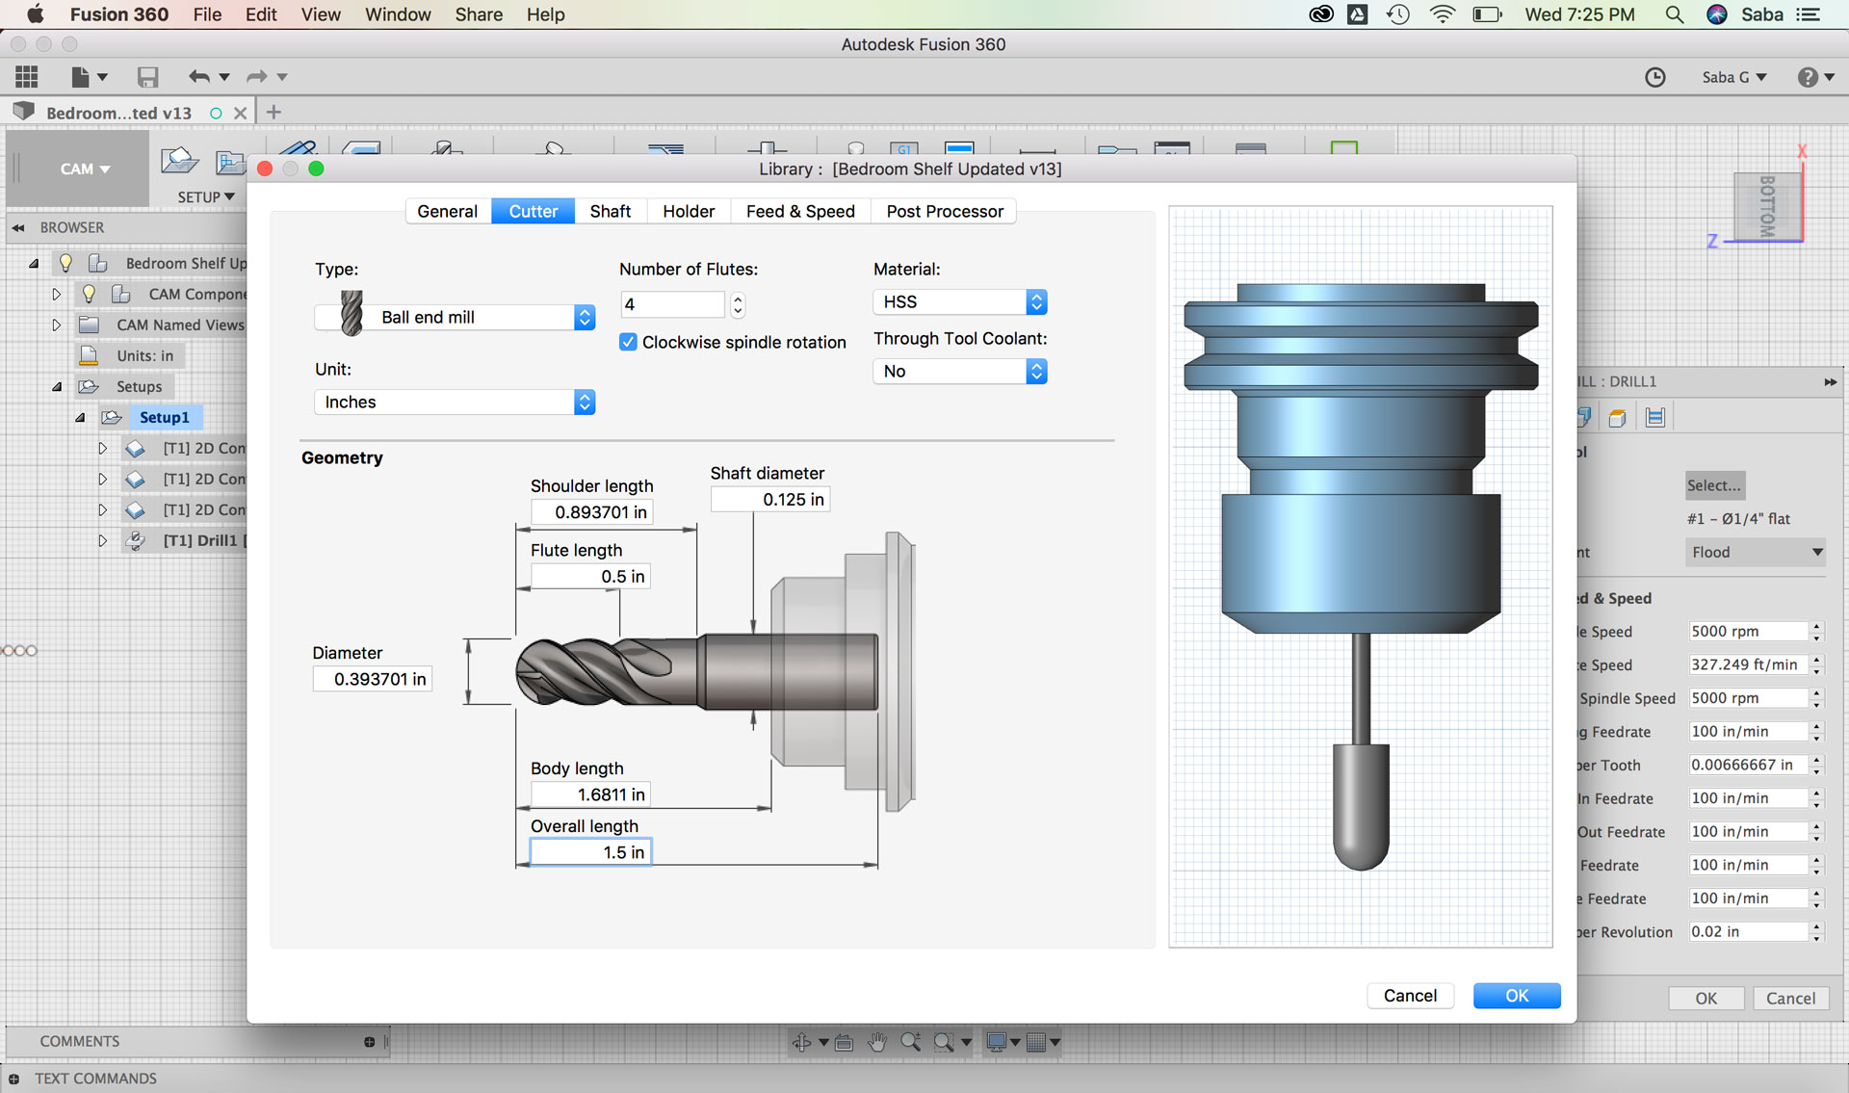Toggle lightbulb visibility for Bedroom Shelf root
This screenshot has width=1849, height=1093.
click(65, 263)
